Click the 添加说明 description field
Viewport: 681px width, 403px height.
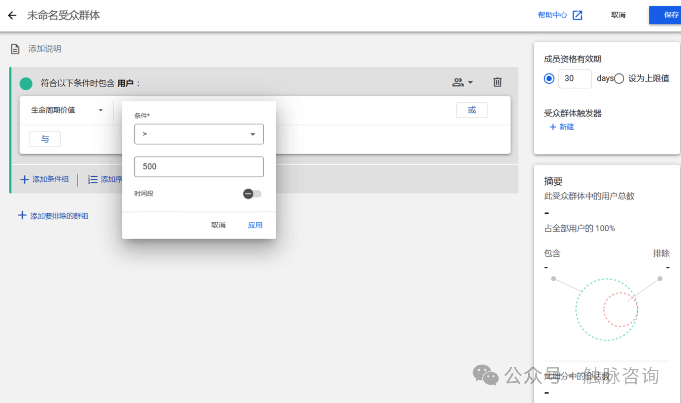pyautogui.click(x=45, y=49)
